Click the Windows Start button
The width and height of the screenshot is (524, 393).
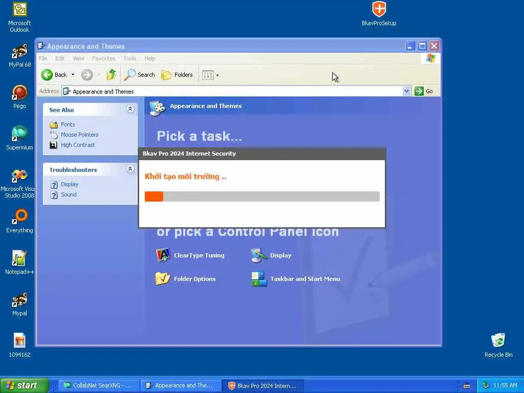click(24, 385)
